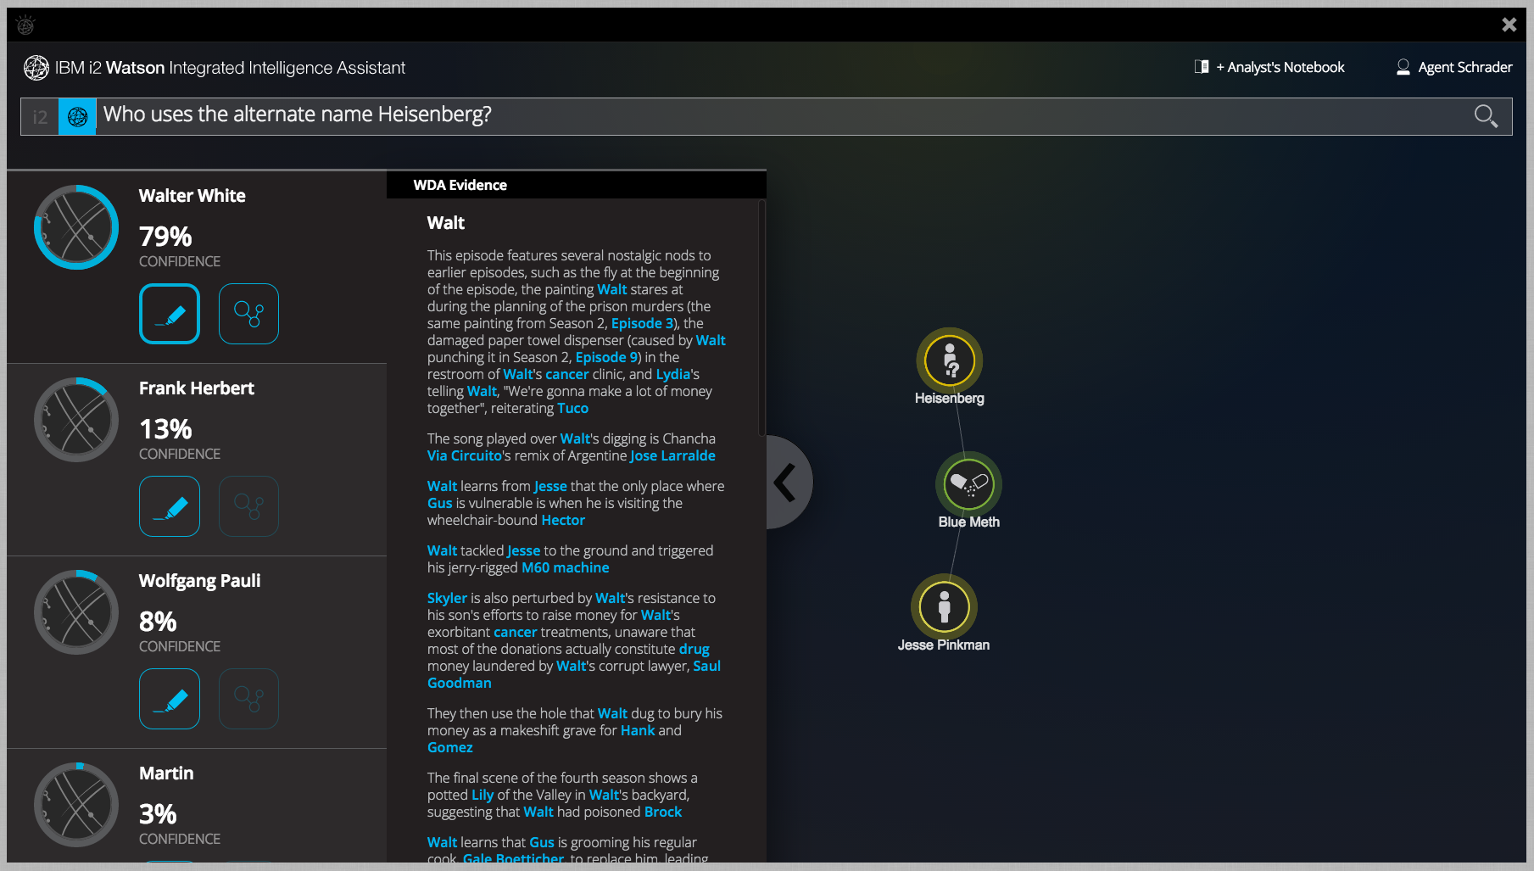Open the Via Circuito link
Viewport: 1534px width, 871px height.
[x=465, y=455]
